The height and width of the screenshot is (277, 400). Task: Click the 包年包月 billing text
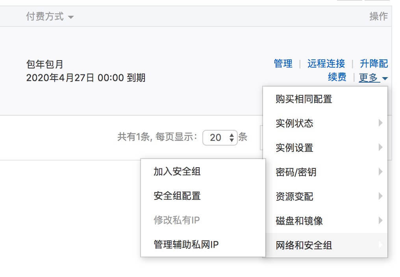point(44,64)
